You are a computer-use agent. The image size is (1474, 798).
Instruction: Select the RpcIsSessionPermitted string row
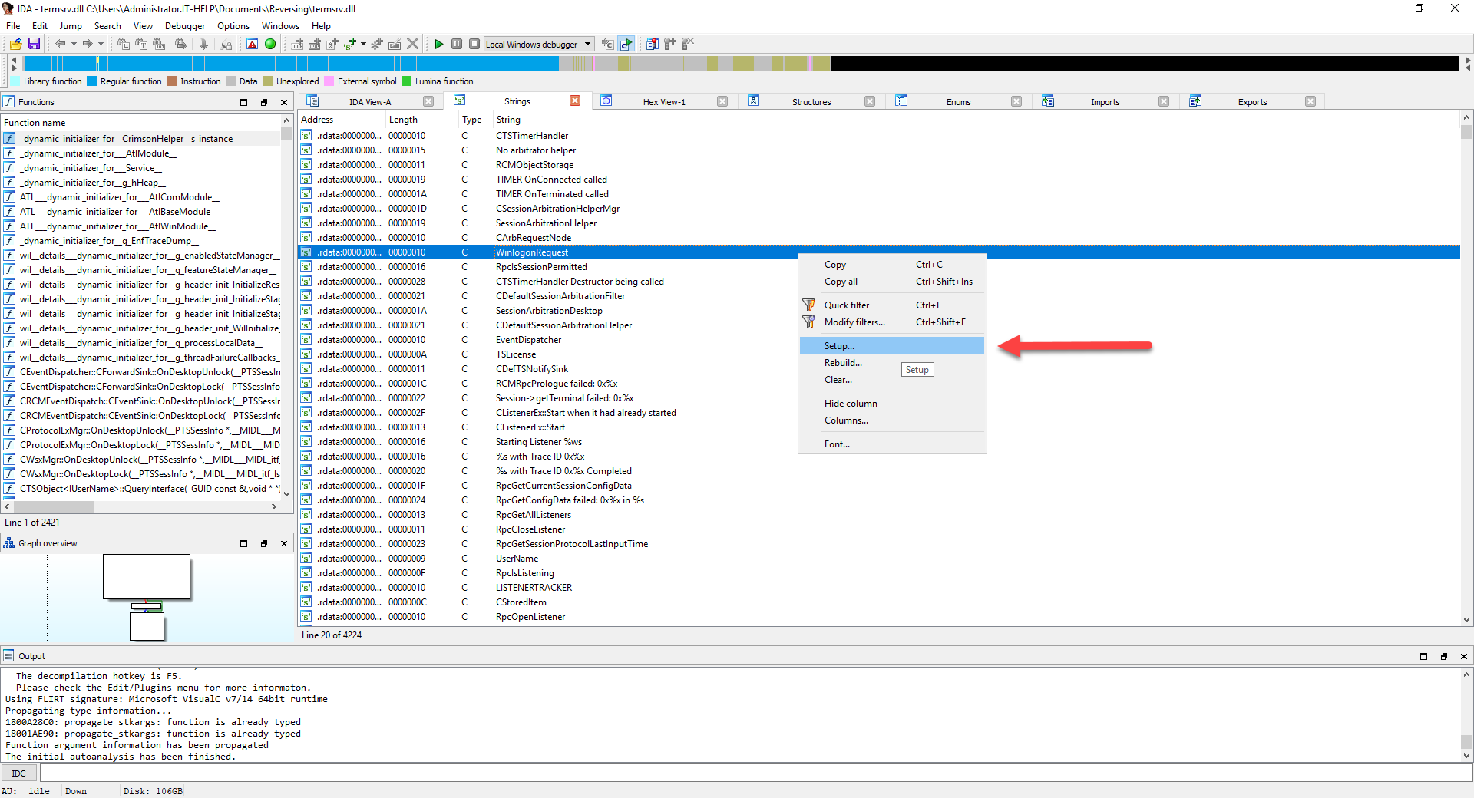pos(541,267)
